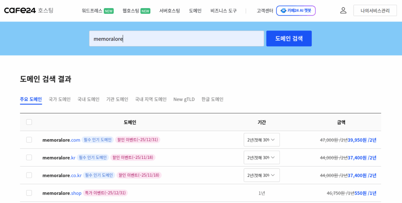Image resolution: width=402 pixels, height=203 pixels.
Task: Tick the memoralore.kr domain checkbox
Action: click(x=29, y=157)
